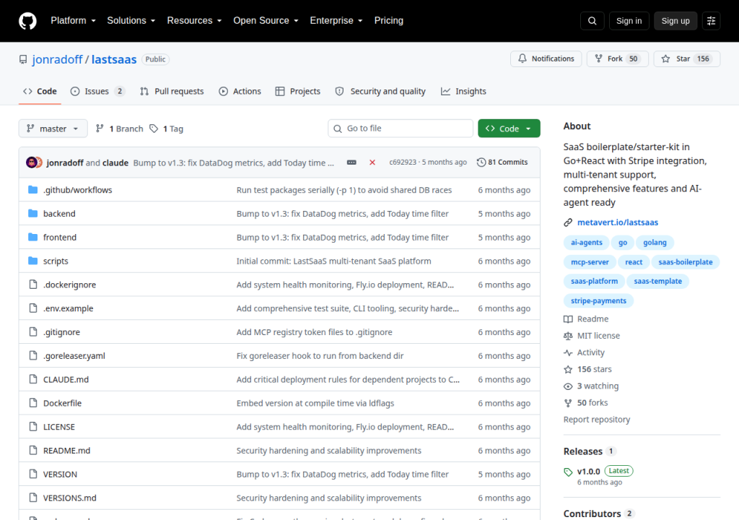
Task: Open the green Code dropdown button
Action: click(509, 129)
